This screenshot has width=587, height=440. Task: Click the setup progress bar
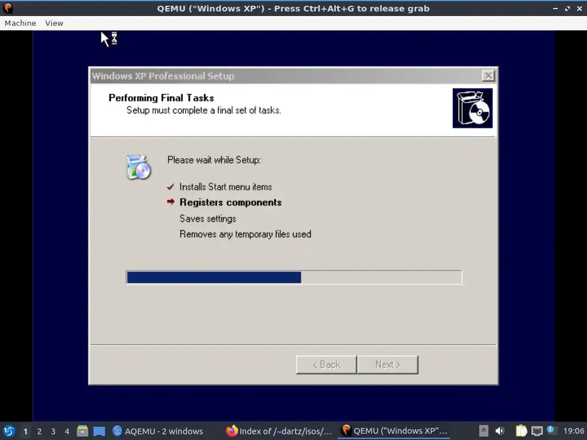[x=294, y=277]
